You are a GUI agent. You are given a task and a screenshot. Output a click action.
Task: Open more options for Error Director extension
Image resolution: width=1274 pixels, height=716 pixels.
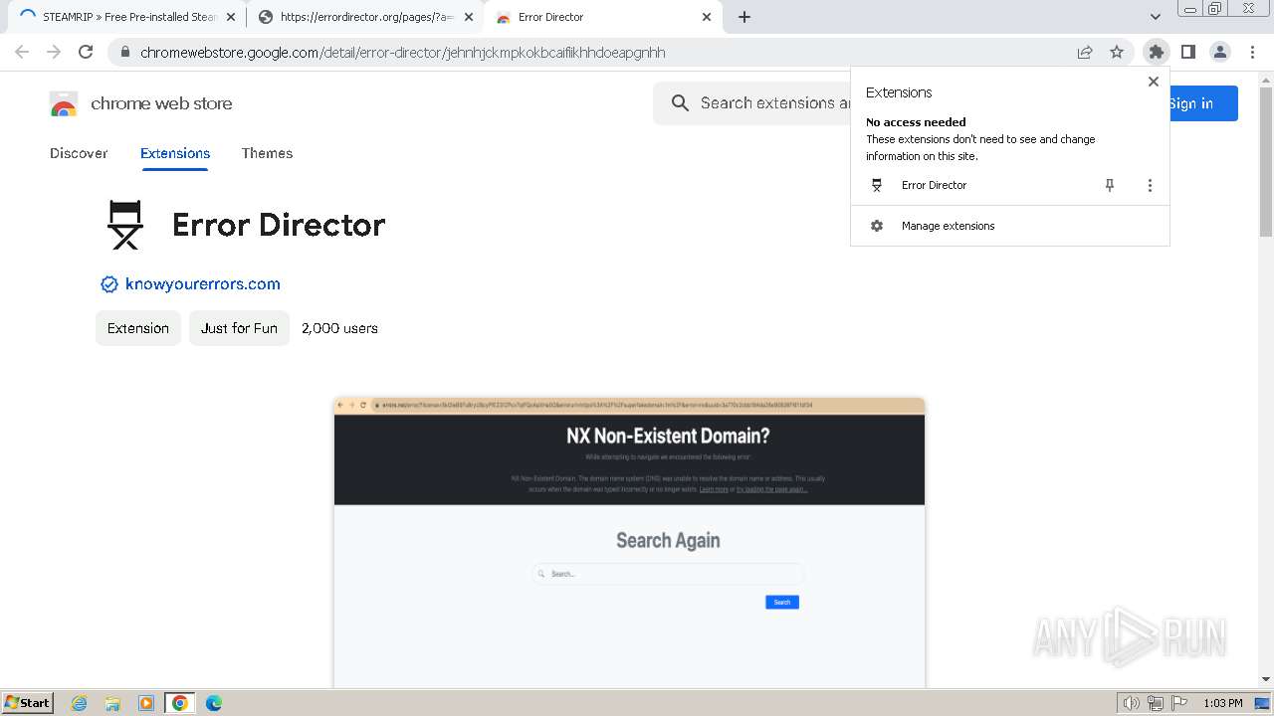(x=1150, y=185)
